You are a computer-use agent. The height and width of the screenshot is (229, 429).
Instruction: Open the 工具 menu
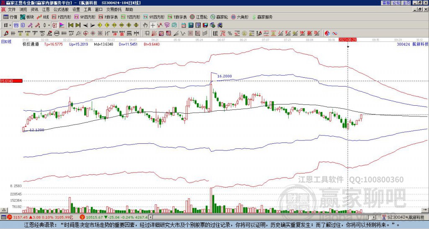click(87, 10)
